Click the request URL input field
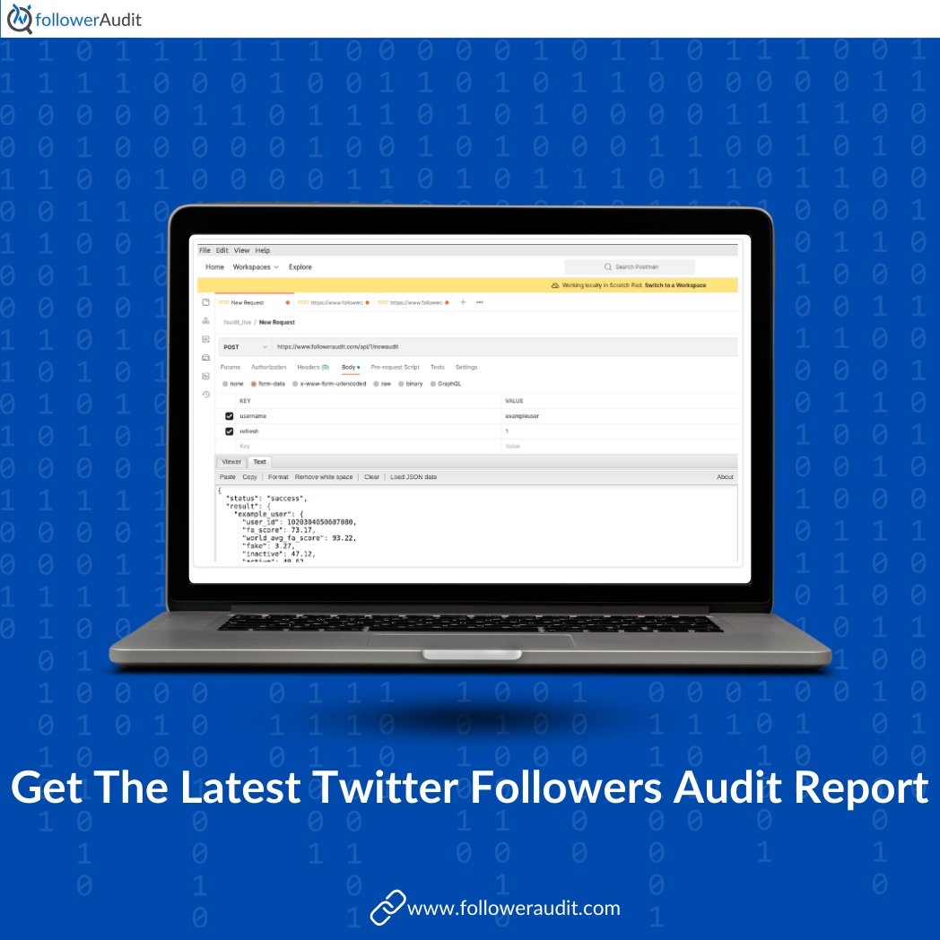This screenshot has height=940, width=940. (x=504, y=346)
